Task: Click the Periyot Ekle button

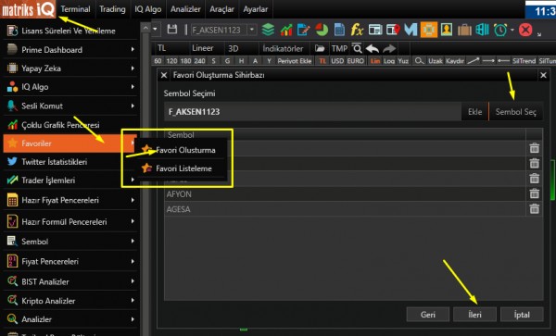Action: point(295,61)
